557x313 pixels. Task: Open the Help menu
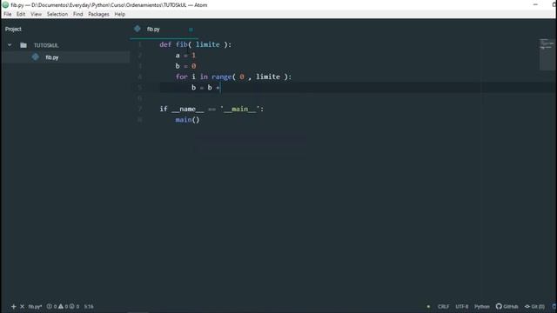tap(120, 14)
